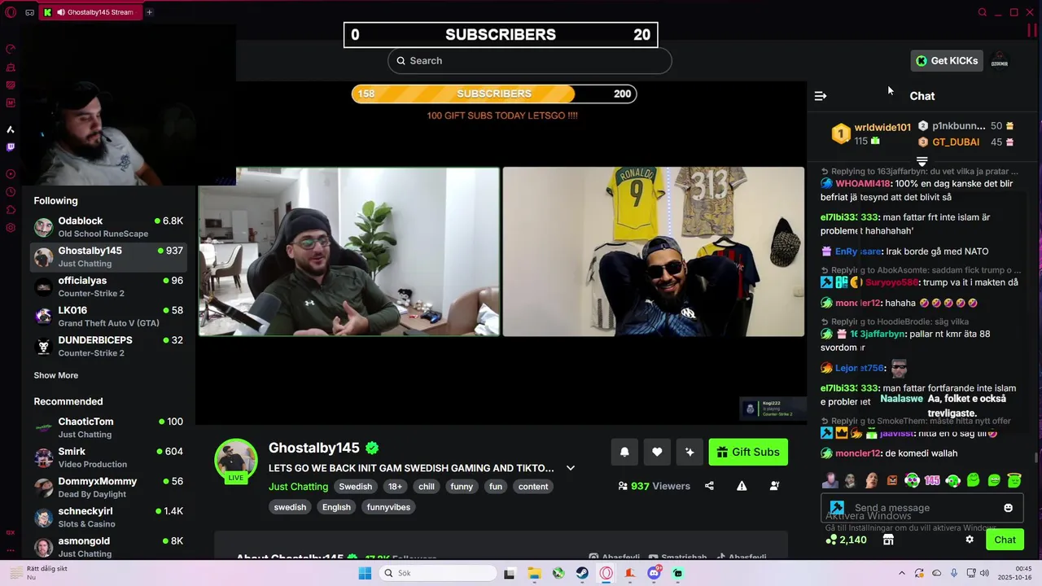Open schneckyirl recommended channel

[109, 518]
